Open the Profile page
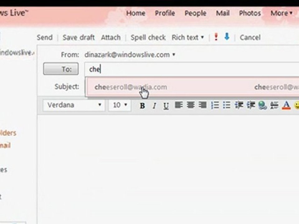 coord(165,13)
